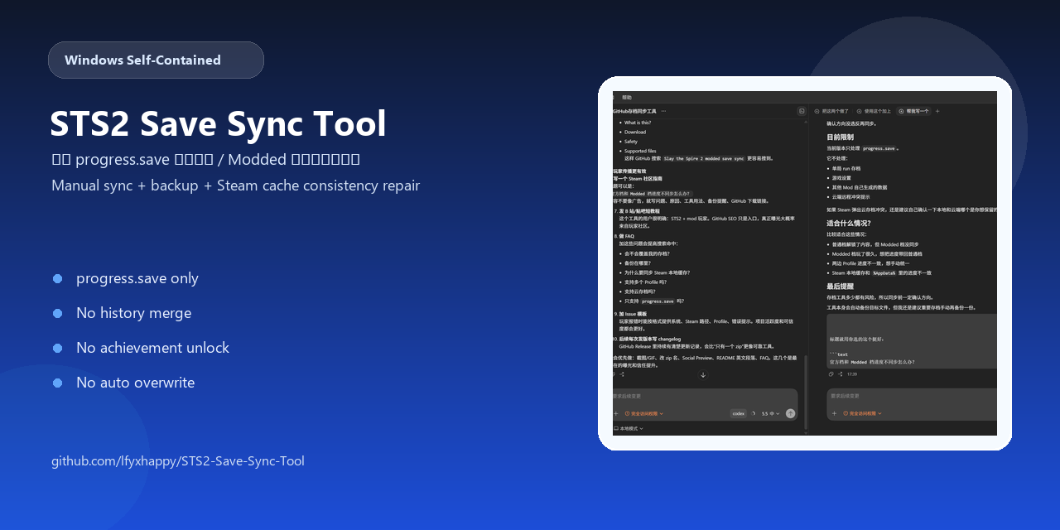Click the plus attach icon in the left composer
This screenshot has height=530, width=1060.
pos(616,413)
